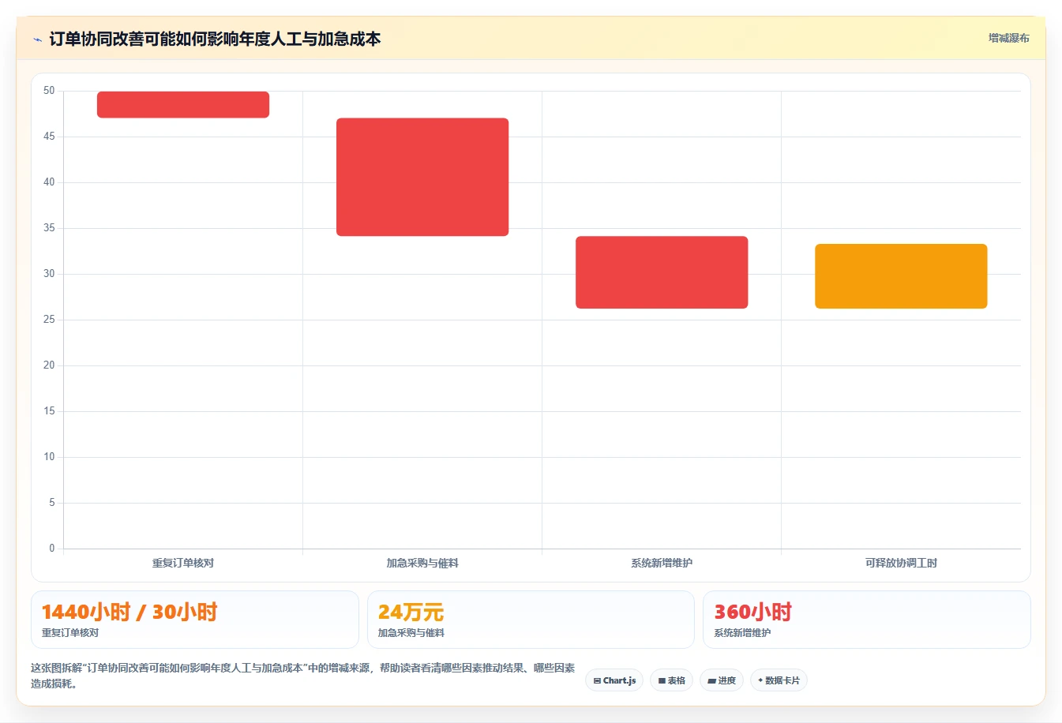Click the 增减瀑布 label in the header
This screenshot has height=723, width=1062.
(x=1008, y=38)
